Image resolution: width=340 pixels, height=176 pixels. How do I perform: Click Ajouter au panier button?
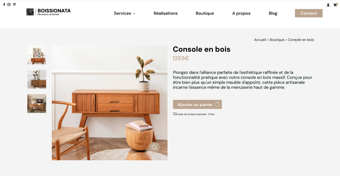coord(197,104)
